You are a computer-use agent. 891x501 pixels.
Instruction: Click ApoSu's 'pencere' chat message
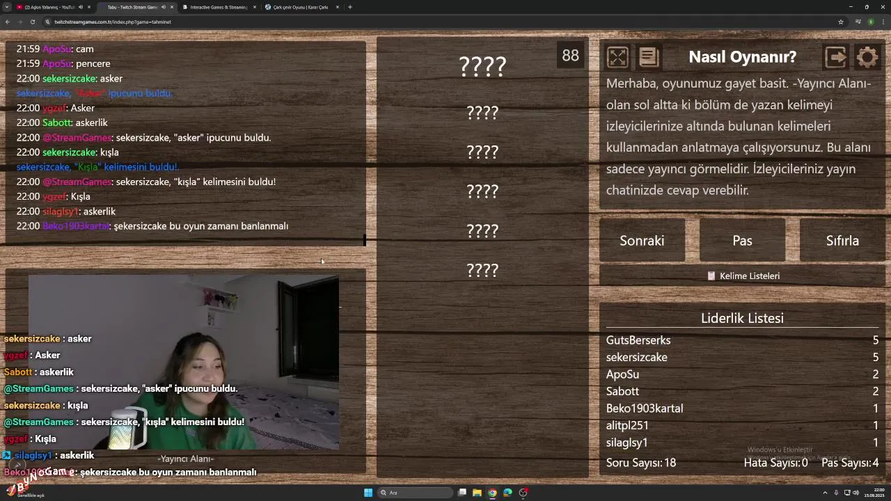[63, 64]
